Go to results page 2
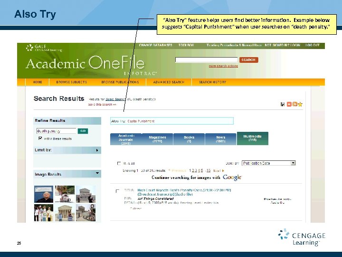 click(193, 170)
